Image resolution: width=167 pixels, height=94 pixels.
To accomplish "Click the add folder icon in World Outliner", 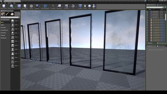I will pyautogui.click(x=165, y=7).
